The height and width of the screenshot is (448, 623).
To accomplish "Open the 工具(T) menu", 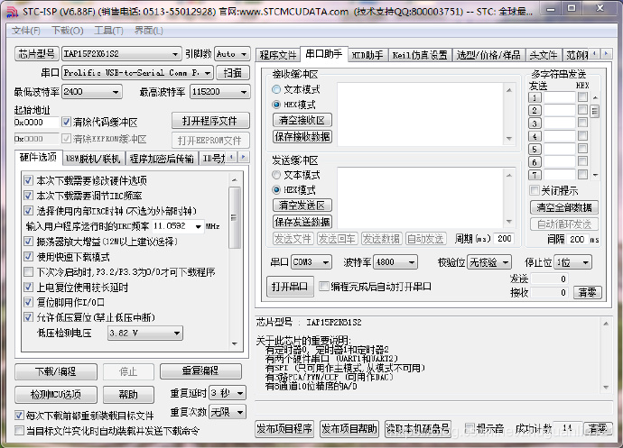I will pyautogui.click(x=108, y=31).
